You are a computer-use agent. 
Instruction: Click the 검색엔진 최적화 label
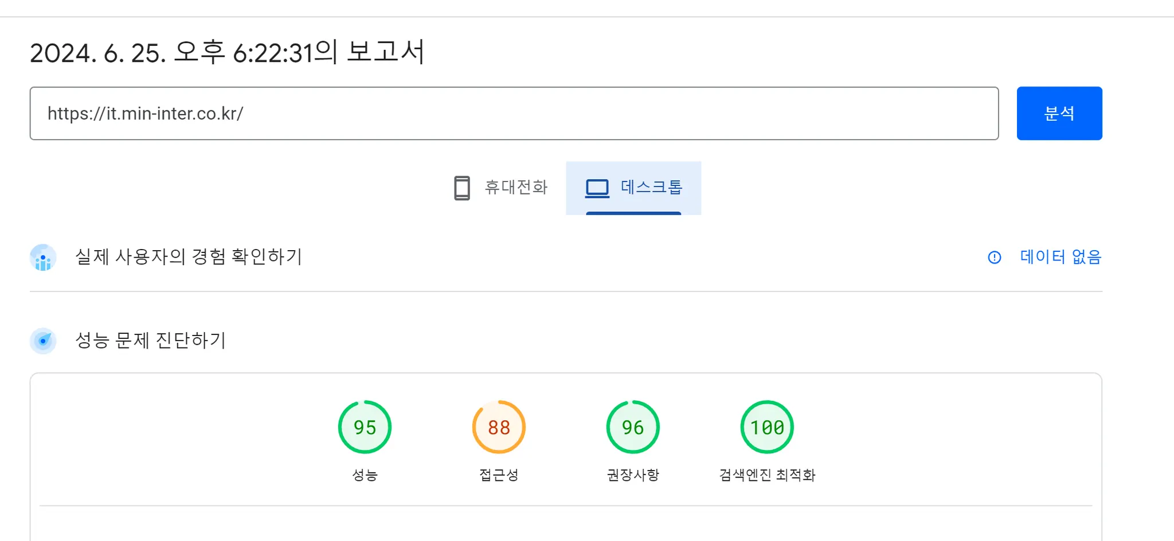pos(766,474)
